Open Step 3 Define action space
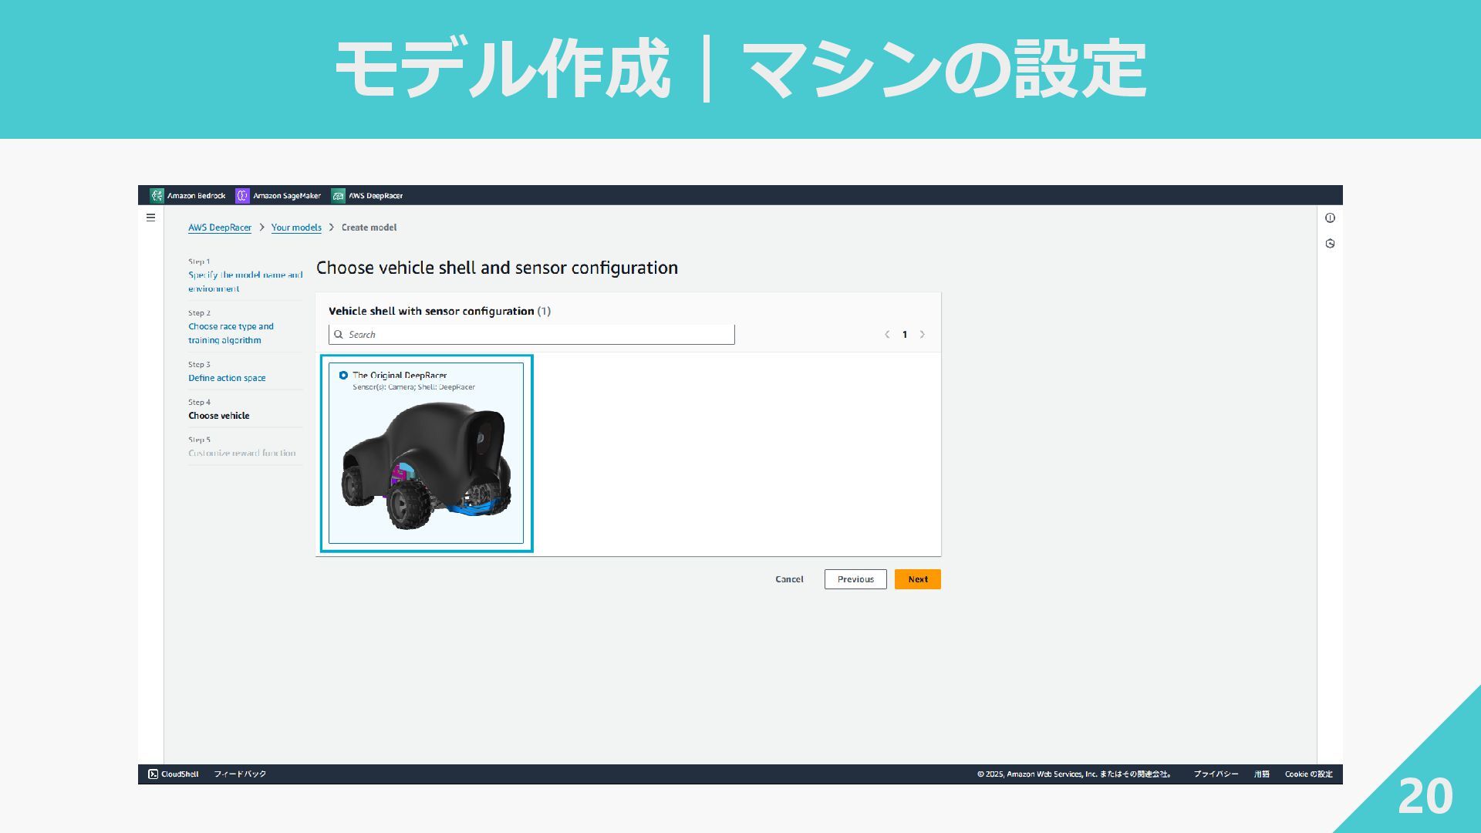The image size is (1481, 833). click(x=227, y=378)
